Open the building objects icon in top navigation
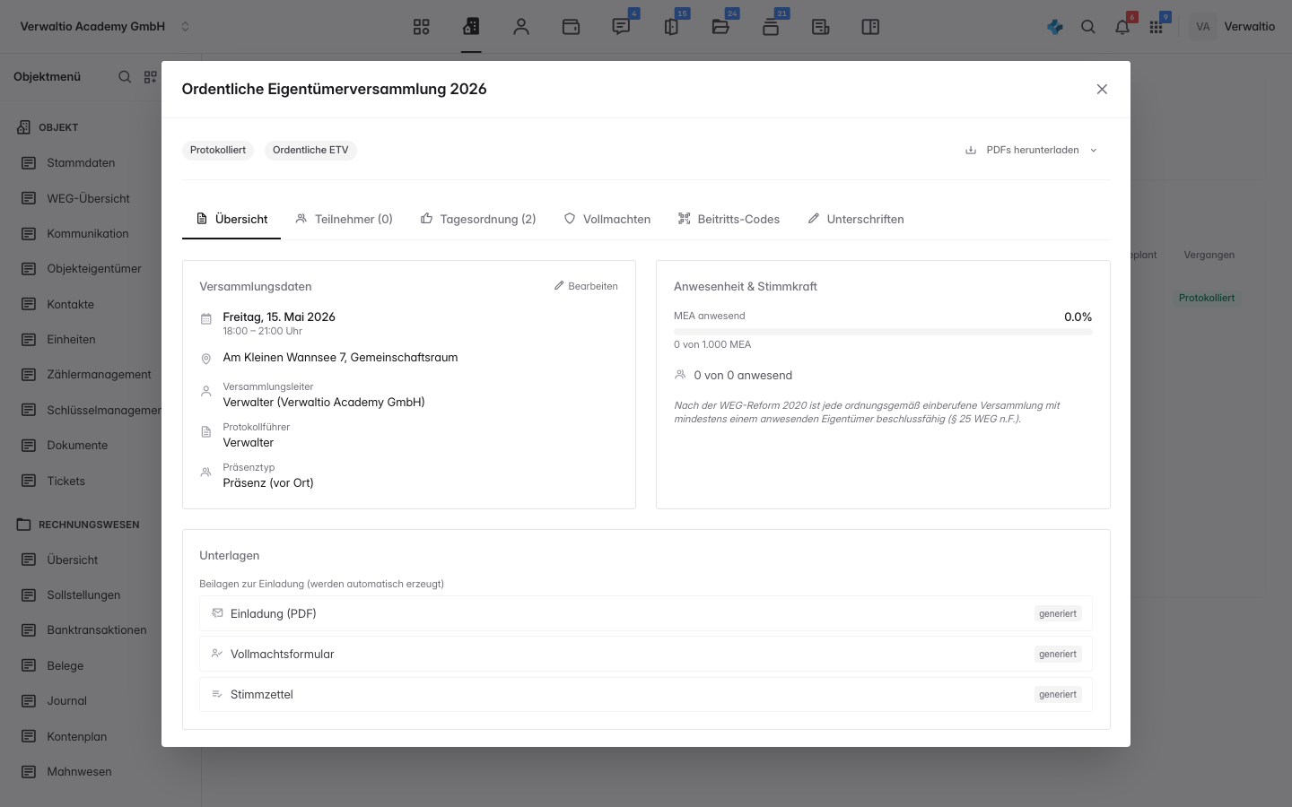This screenshot has height=807, width=1292. click(471, 27)
